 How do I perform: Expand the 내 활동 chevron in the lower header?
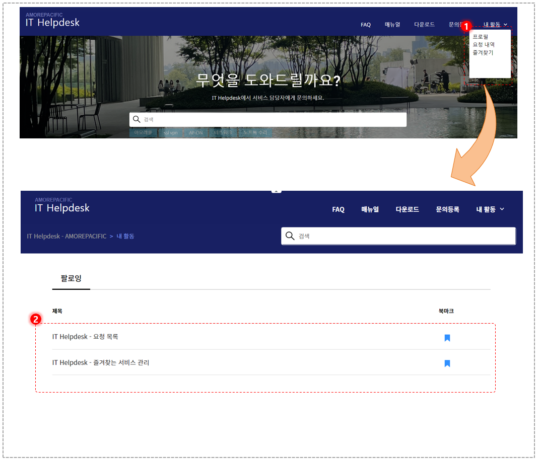tap(502, 209)
